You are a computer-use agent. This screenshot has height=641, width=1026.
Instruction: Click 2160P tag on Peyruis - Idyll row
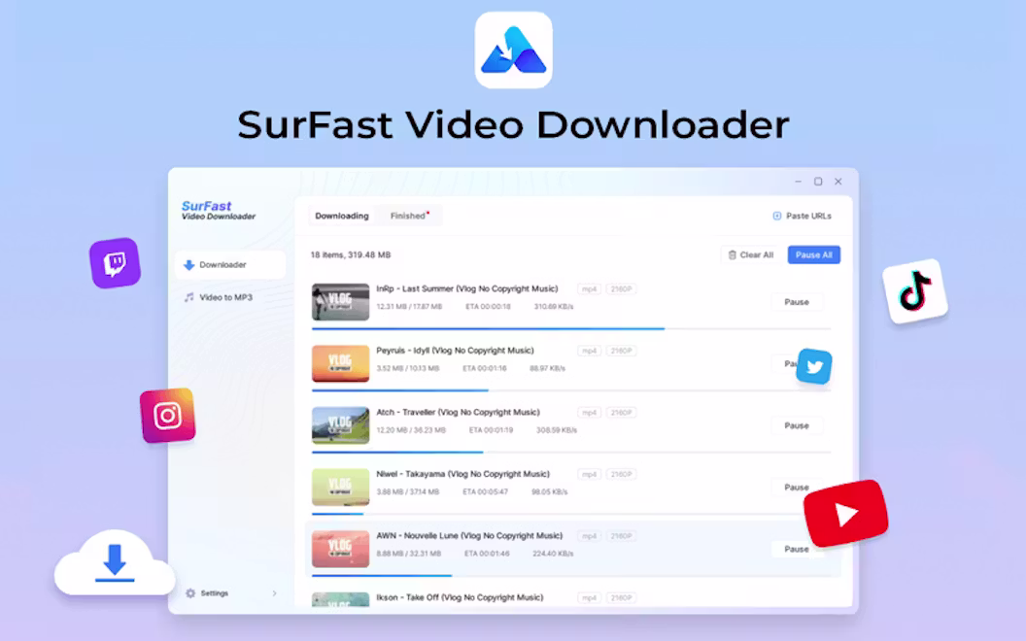pyautogui.click(x=621, y=351)
